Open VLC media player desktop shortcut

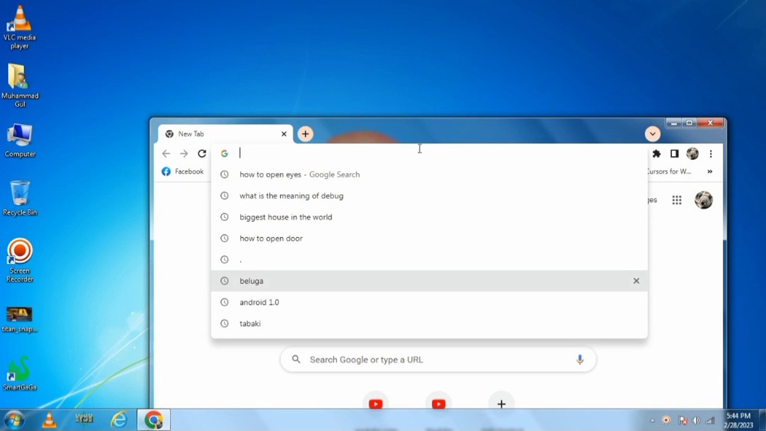tap(20, 27)
